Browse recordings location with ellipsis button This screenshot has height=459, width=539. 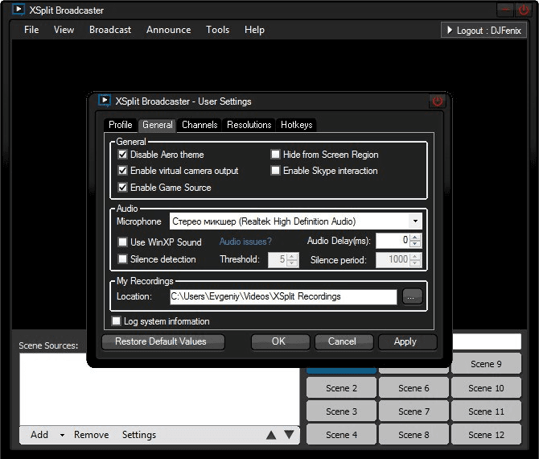click(412, 296)
